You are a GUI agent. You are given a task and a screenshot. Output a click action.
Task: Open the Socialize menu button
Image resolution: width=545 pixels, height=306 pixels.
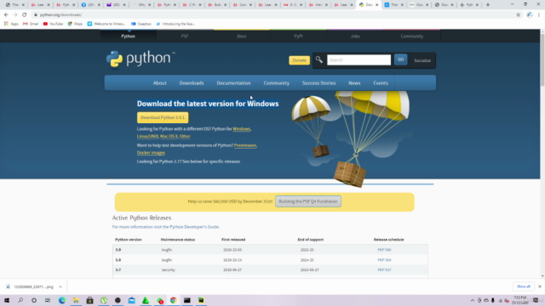pos(422,60)
